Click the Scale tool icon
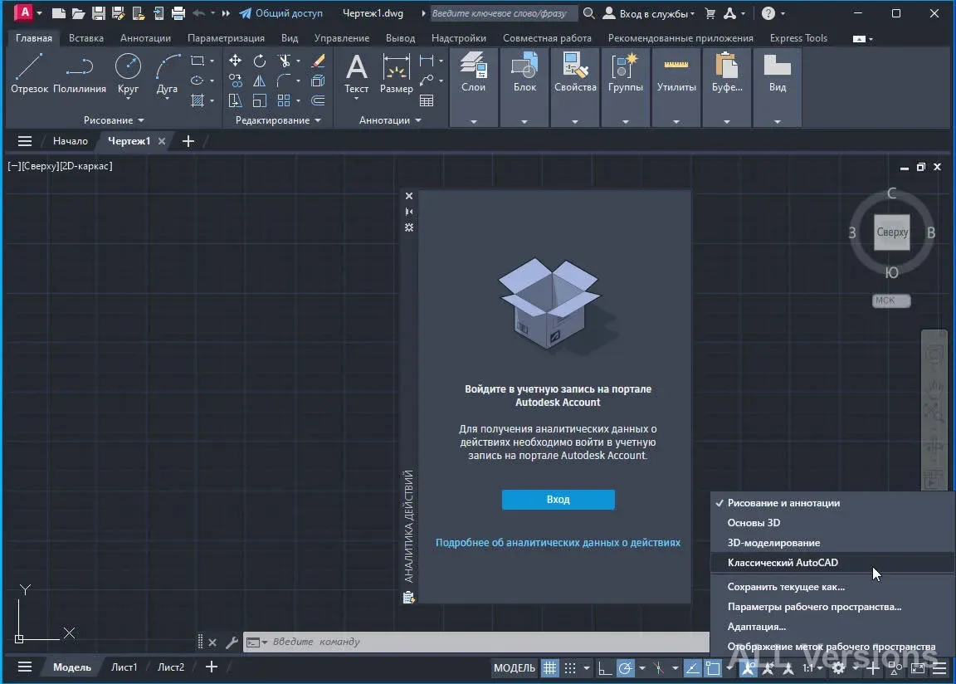 click(259, 100)
